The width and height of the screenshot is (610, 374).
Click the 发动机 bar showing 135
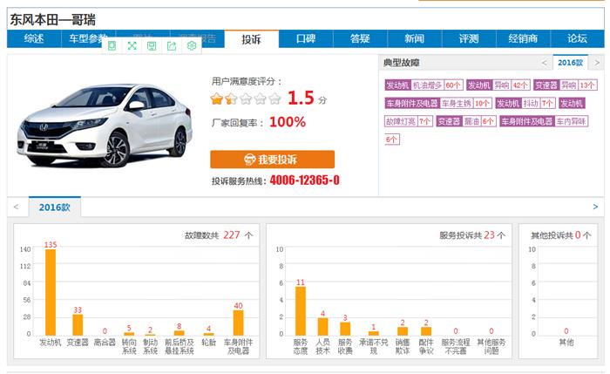(x=51, y=292)
